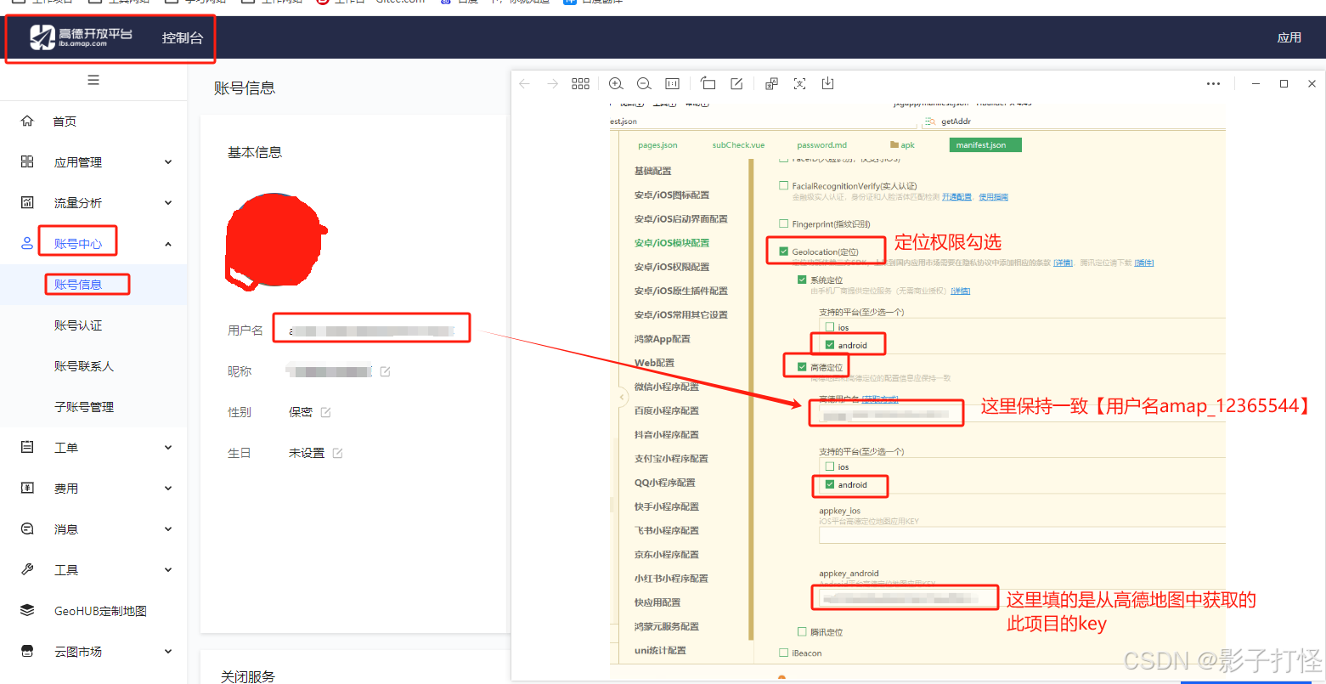Collapse editor side panel arrow handle
The height and width of the screenshot is (684, 1326).
tap(621, 398)
